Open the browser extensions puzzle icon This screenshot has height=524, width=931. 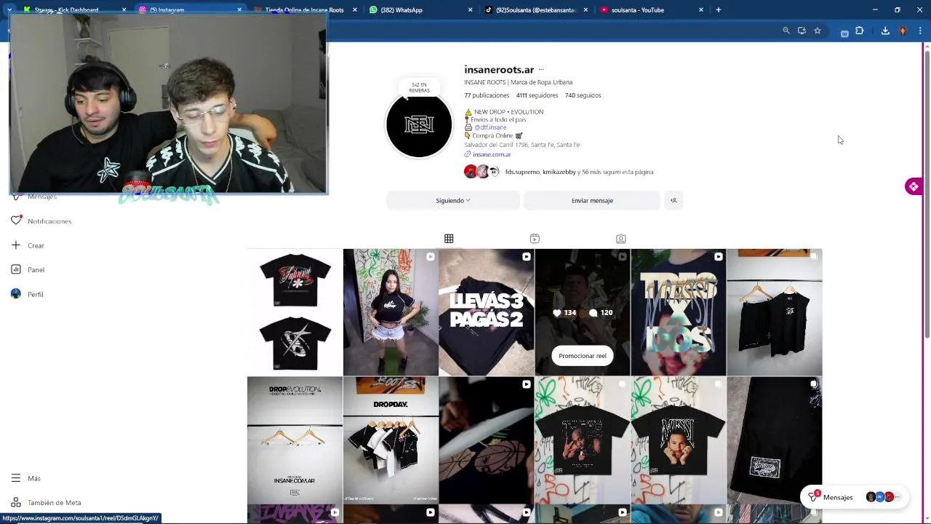click(x=860, y=31)
